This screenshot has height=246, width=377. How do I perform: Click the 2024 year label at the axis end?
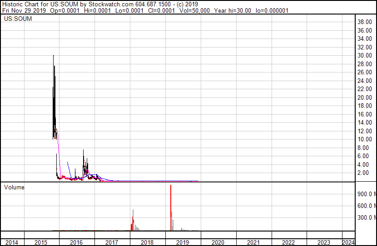(x=348, y=242)
